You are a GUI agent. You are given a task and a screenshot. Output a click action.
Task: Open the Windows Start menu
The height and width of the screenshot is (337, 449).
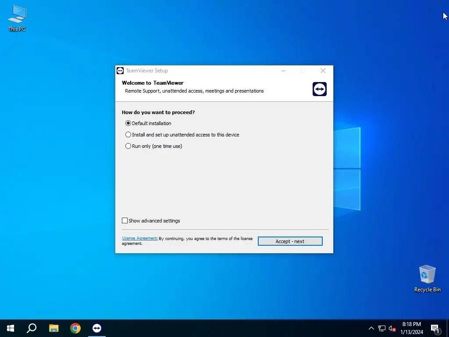(x=11, y=328)
